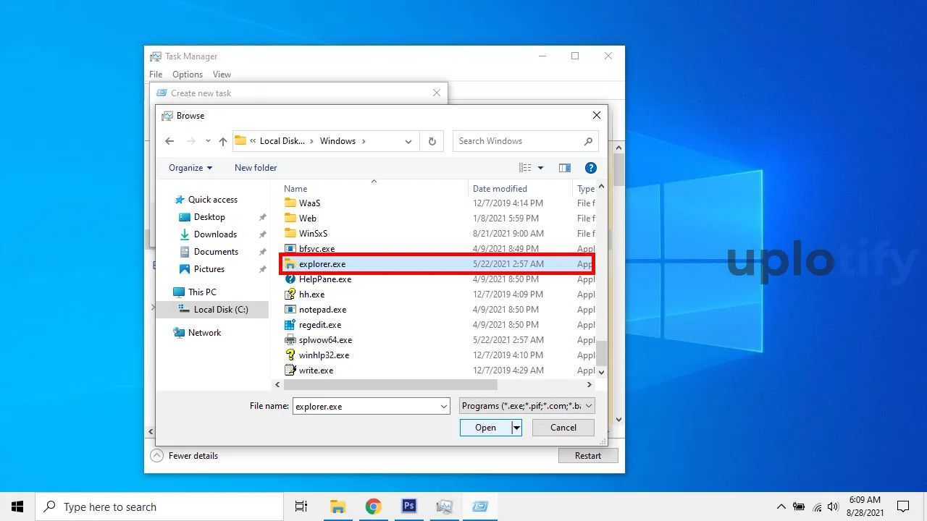Open Browse dialog help
Viewport: 927px width, 521px height.
[590, 168]
